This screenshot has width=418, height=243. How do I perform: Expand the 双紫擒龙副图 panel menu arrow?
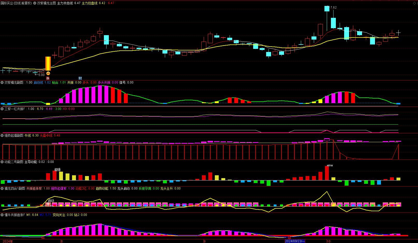(x=2, y=82)
